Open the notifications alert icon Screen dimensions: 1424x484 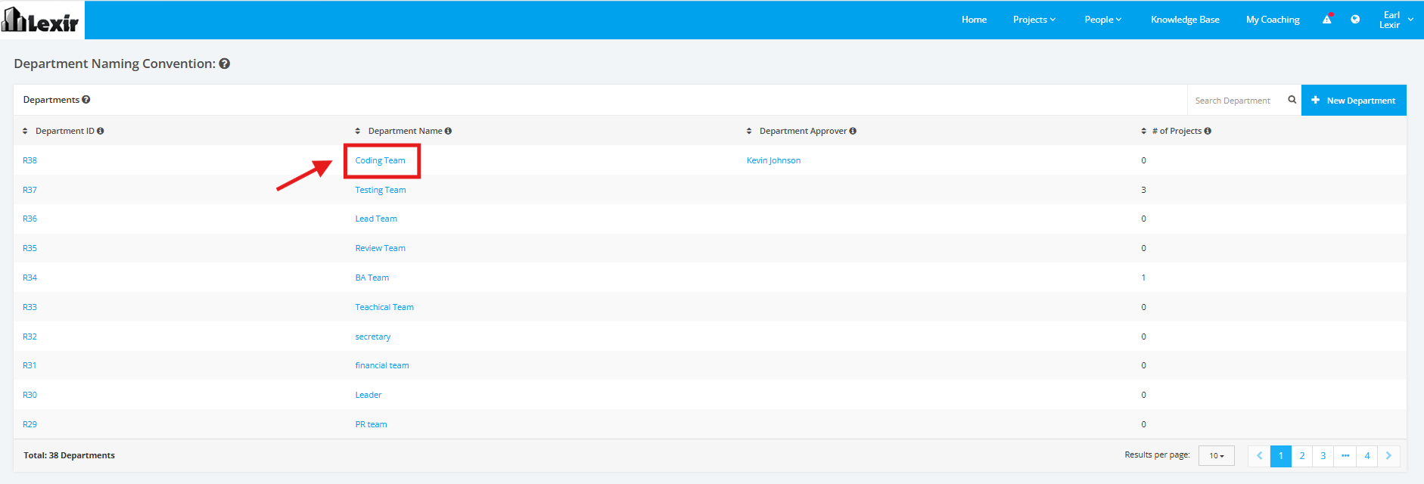pos(1327,19)
